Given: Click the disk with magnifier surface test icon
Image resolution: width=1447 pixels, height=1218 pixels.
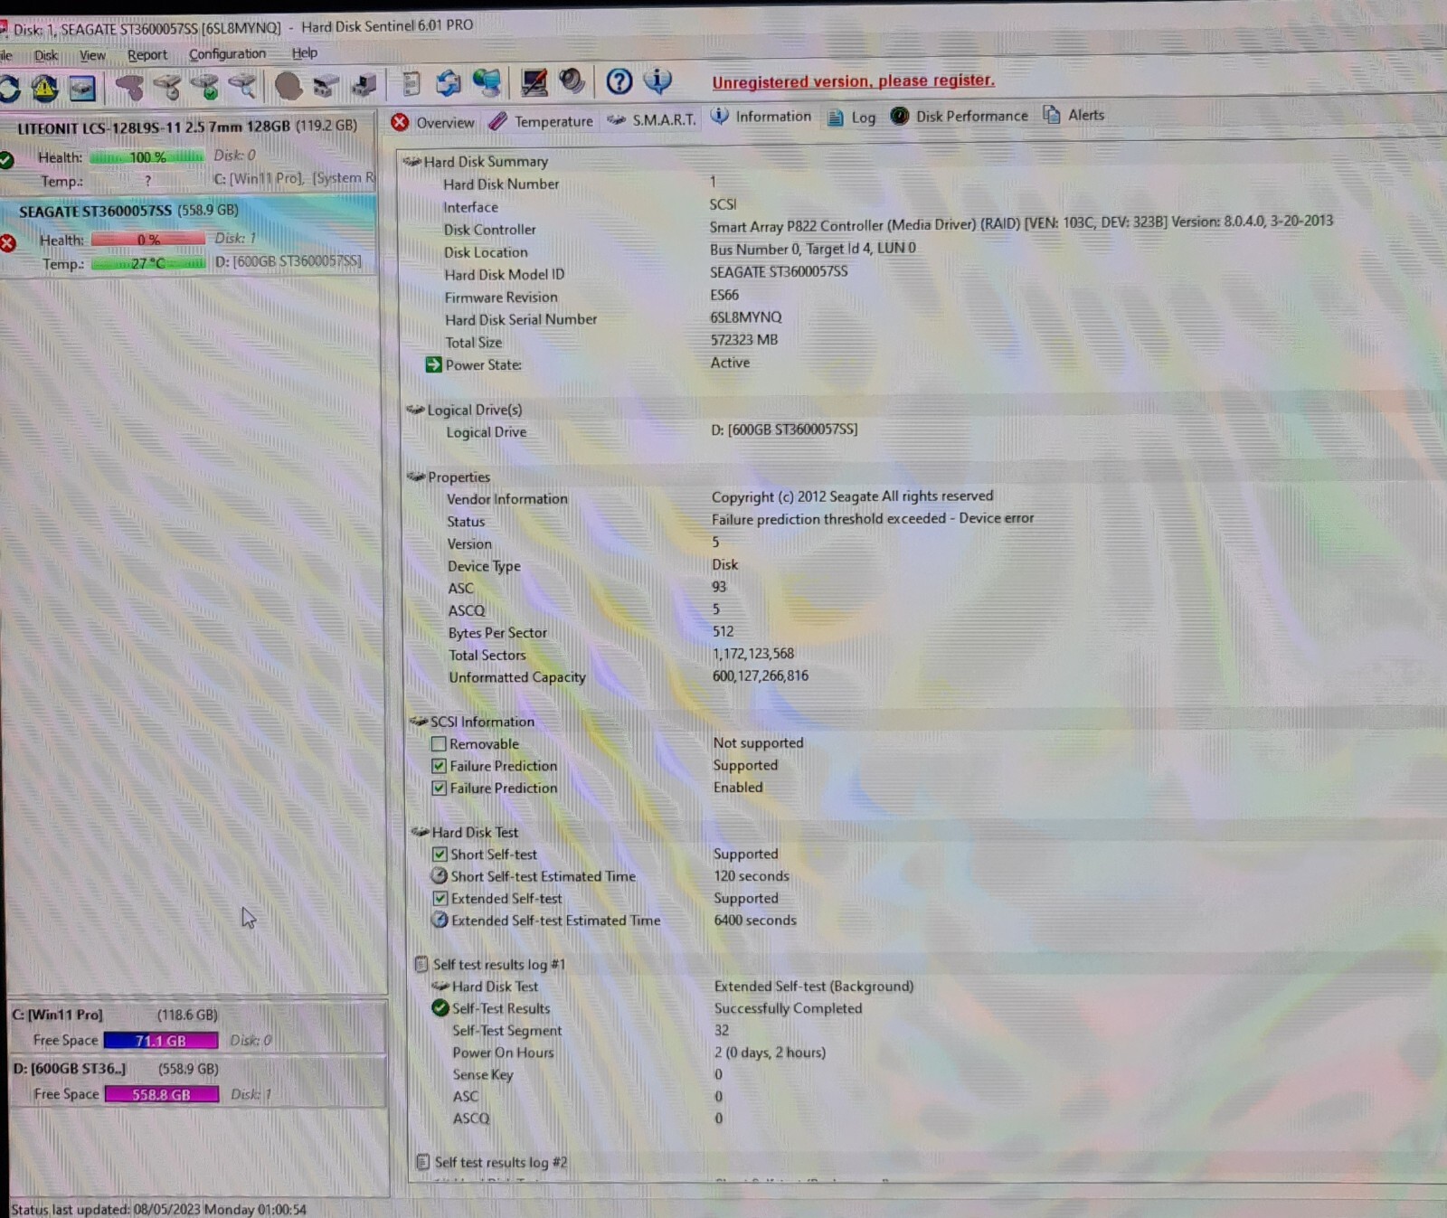Looking at the screenshot, I should tap(242, 87).
